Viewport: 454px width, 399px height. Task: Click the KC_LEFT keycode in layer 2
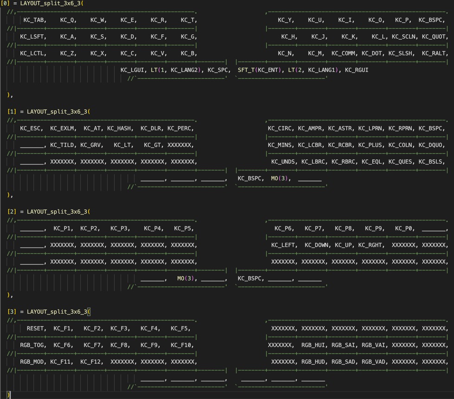pos(283,245)
